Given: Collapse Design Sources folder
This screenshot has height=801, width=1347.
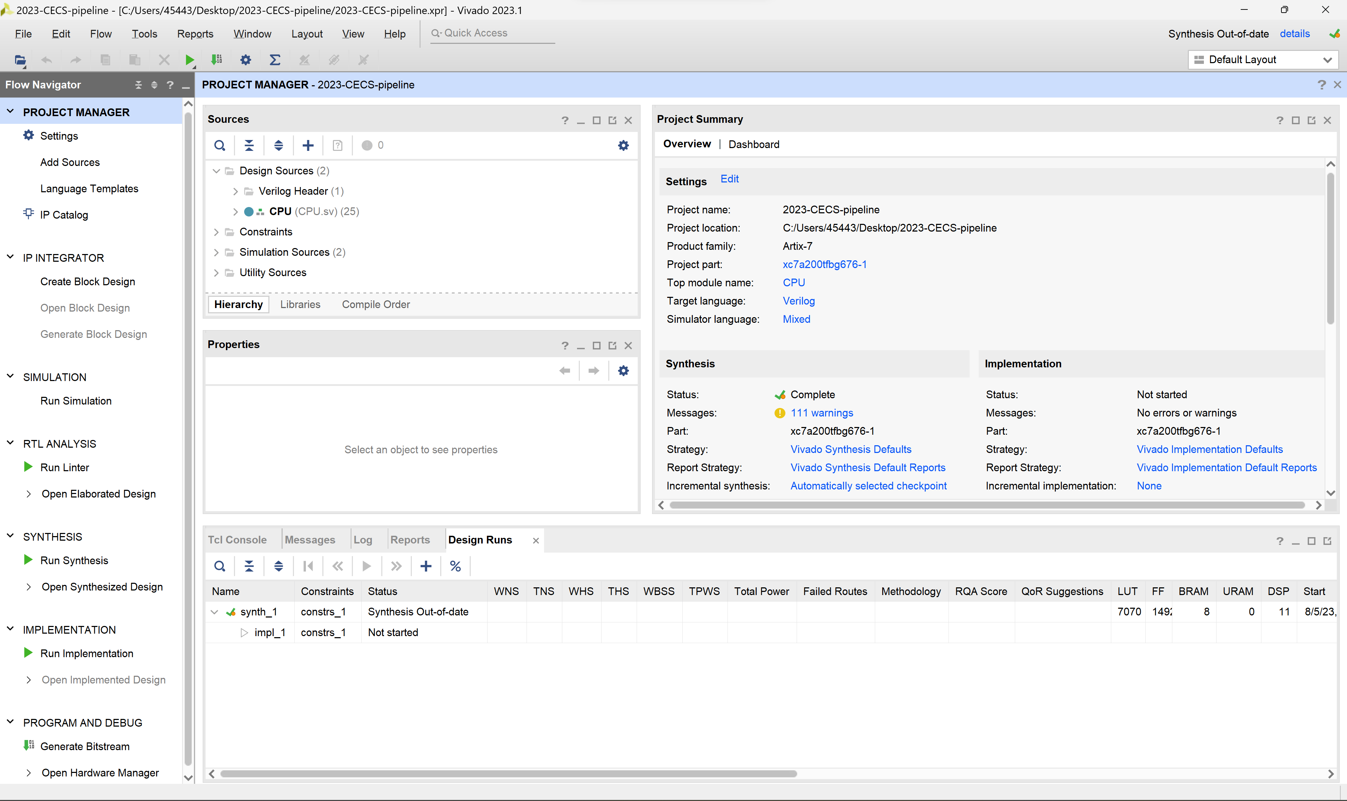Looking at the screenshot, I should [216, 171].
